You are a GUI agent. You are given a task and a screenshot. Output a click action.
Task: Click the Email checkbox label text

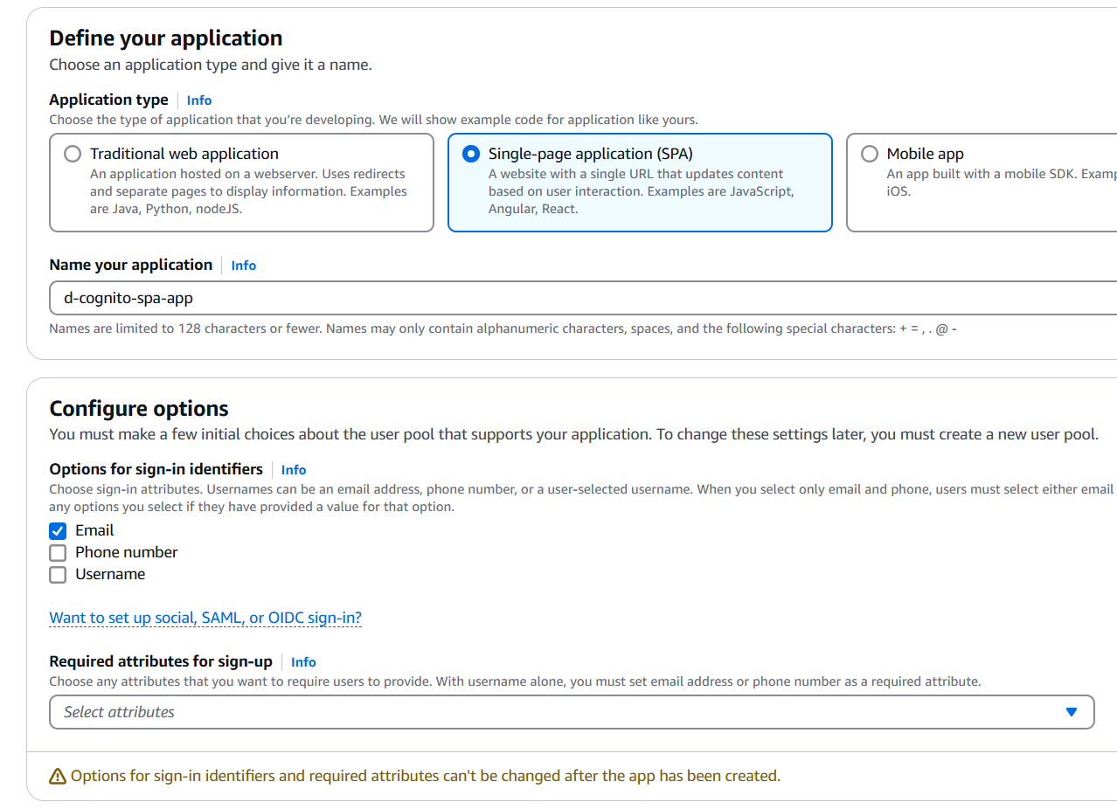click(94, 531)
